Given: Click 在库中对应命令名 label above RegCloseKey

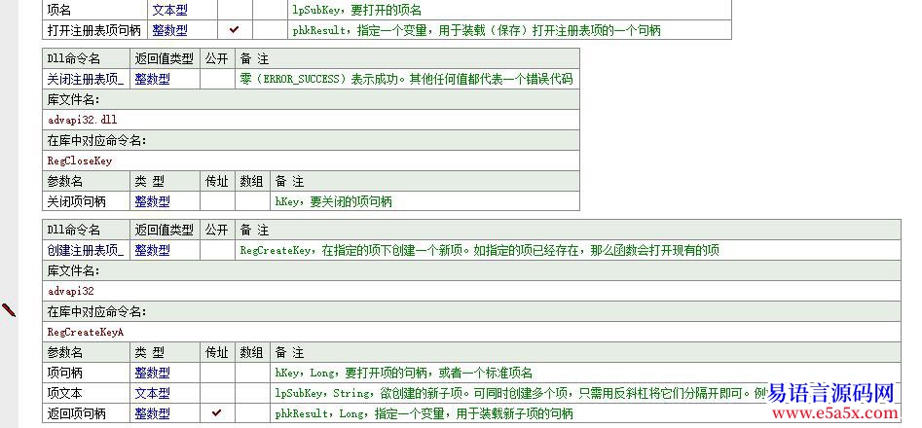Looking at the screenshot, I should click(x=97, y=140).
